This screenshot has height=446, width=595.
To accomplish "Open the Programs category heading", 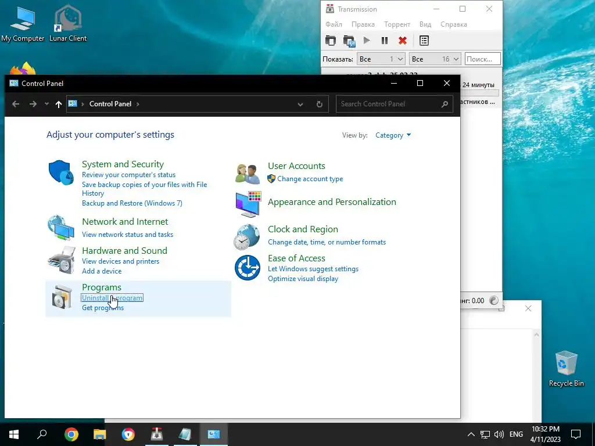I will (x=102, y=287).
